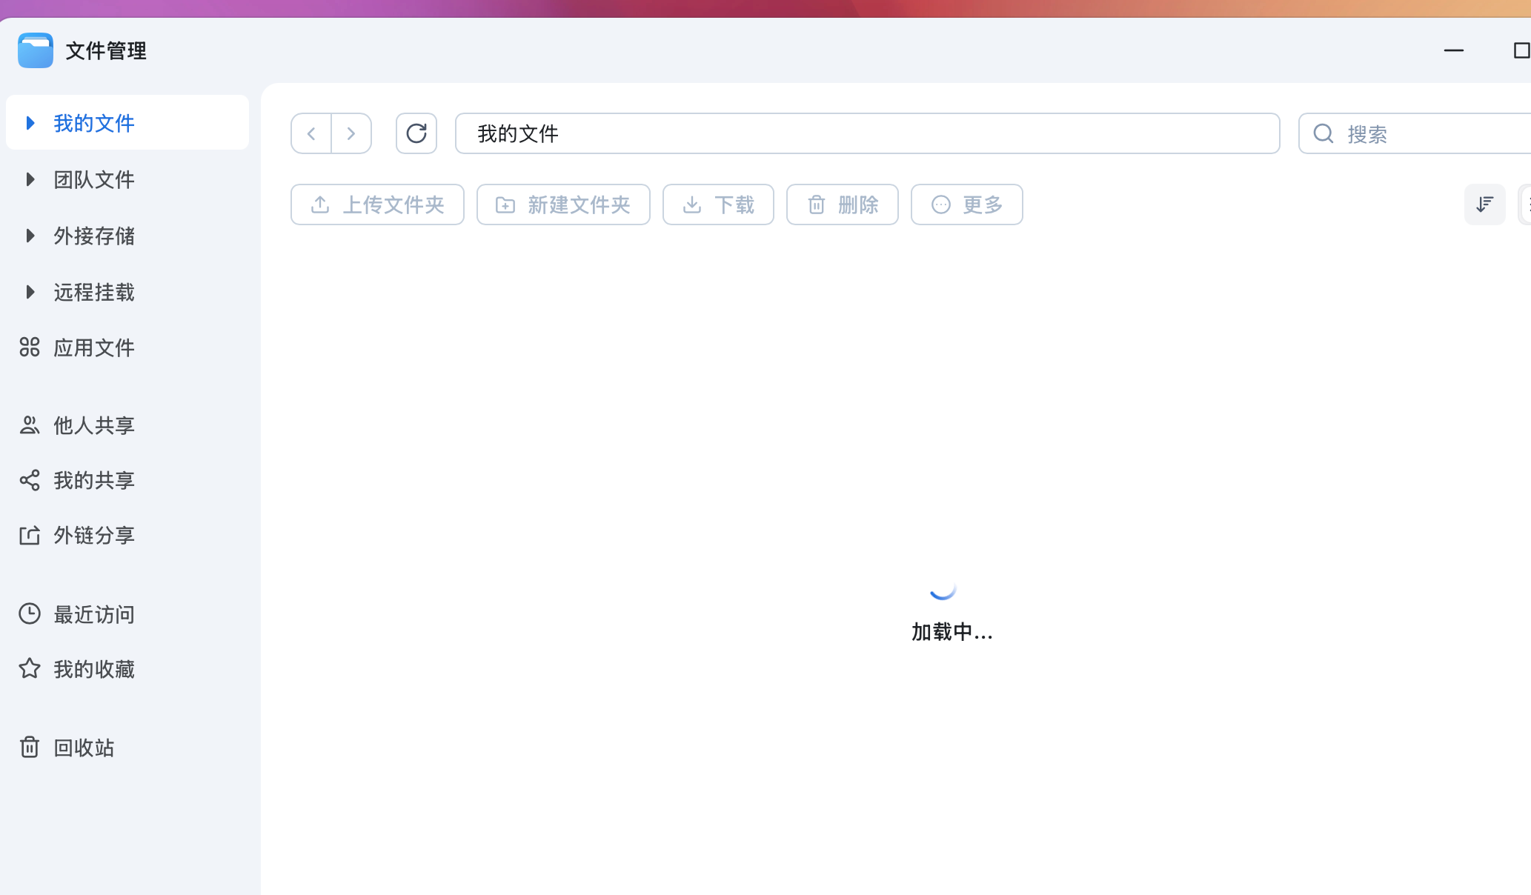Click the refresh icon button
Image resolution: width=1531 pixels, height=895 pixels.
click(x=416, y=133)
